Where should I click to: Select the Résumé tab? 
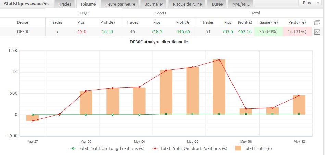pyautogui.click(x=88, y=4)
